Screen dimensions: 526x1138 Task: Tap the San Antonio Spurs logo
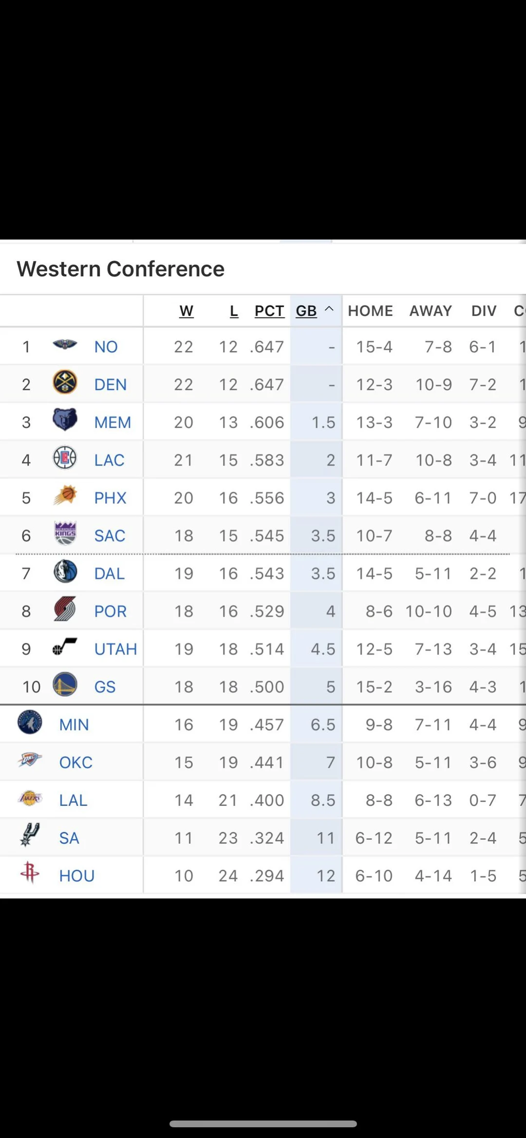coord(30,836)
